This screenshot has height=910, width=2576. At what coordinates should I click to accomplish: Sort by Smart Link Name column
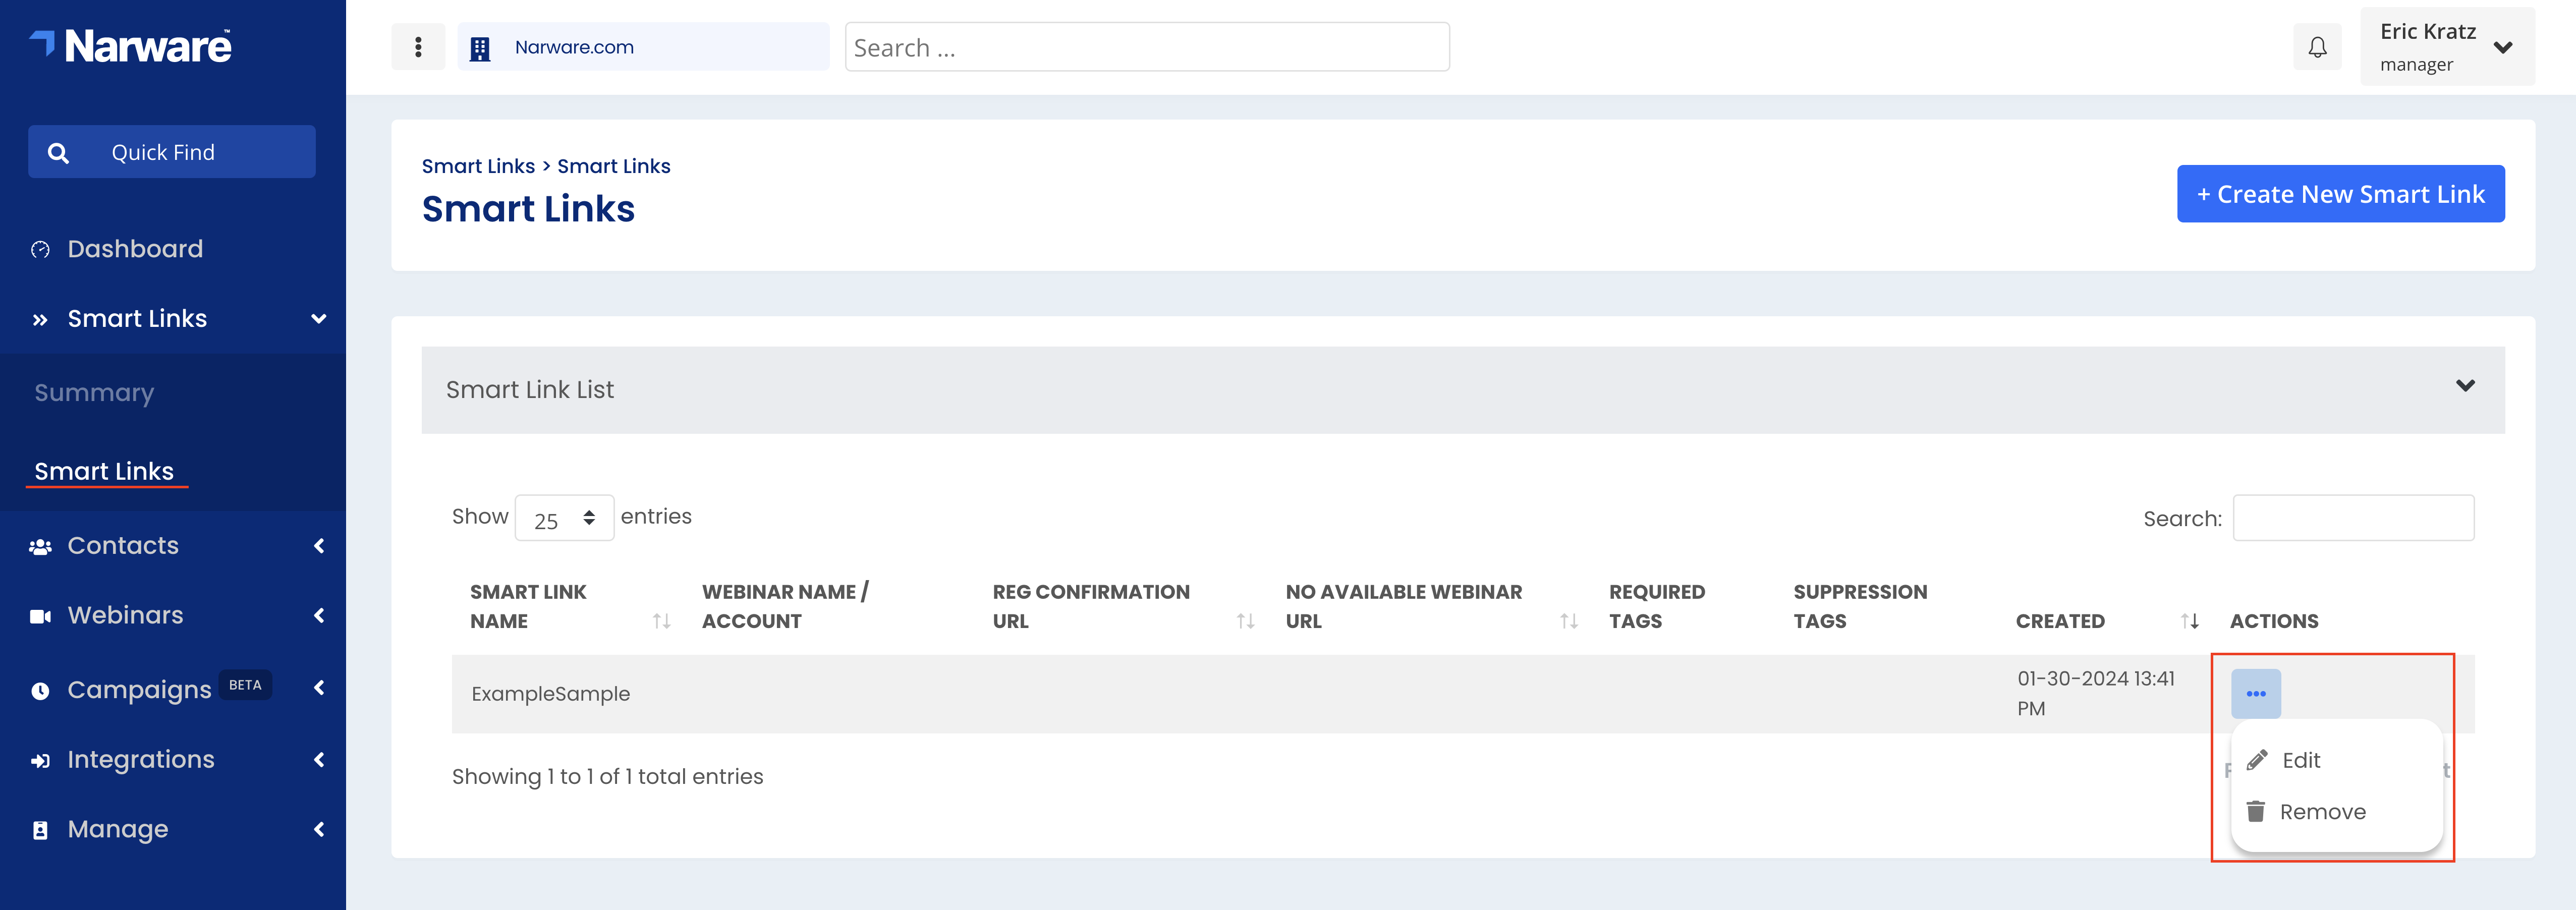coord(661,621)
